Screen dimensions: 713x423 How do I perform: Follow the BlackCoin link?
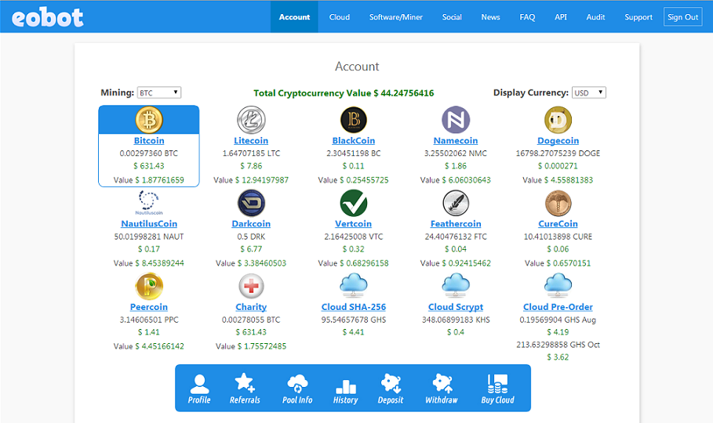[353, 141]
